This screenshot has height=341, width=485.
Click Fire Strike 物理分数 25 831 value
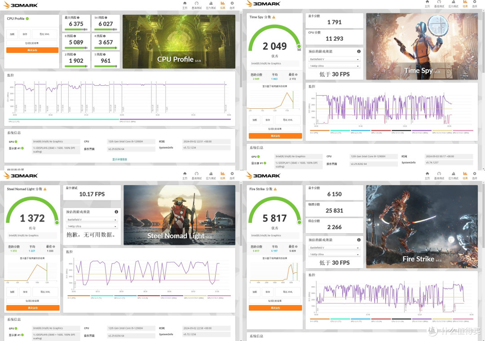point(335,211)
